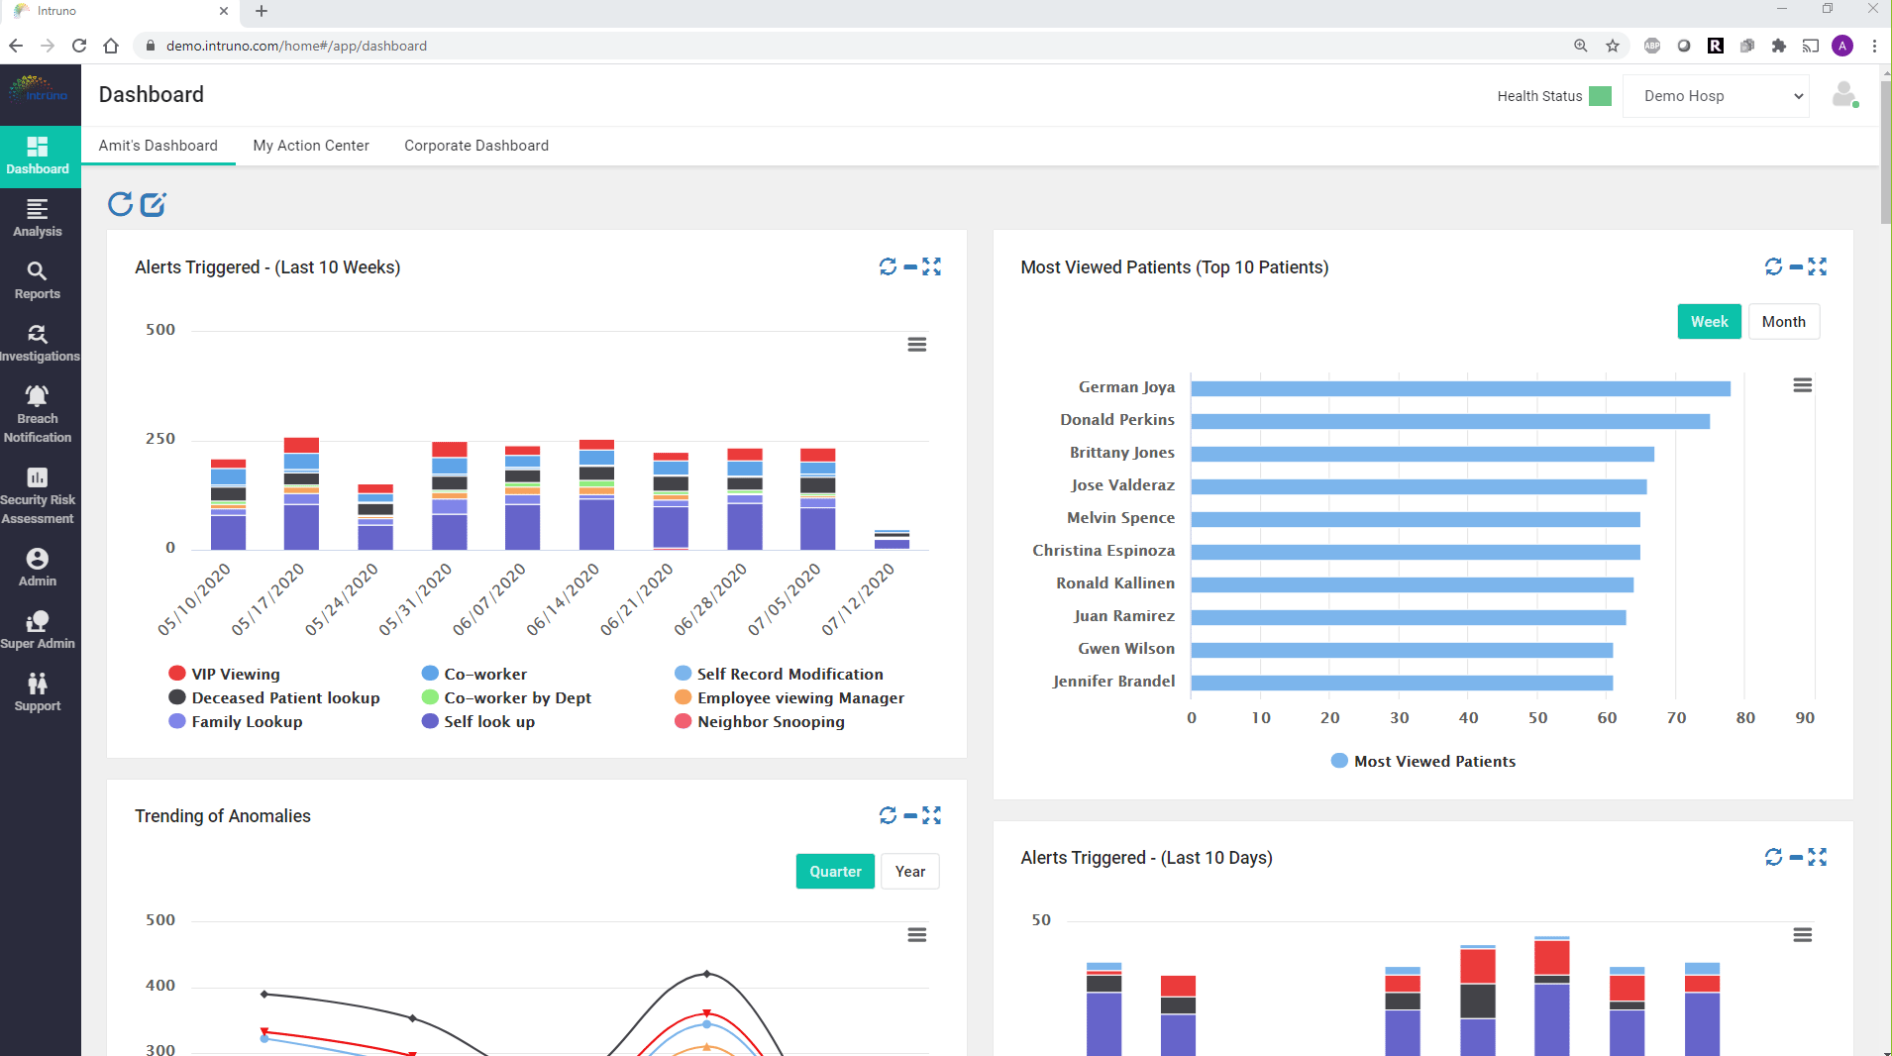
Task: Minimize the Most Viewed Patients widget
Action: pos(1795,266)
